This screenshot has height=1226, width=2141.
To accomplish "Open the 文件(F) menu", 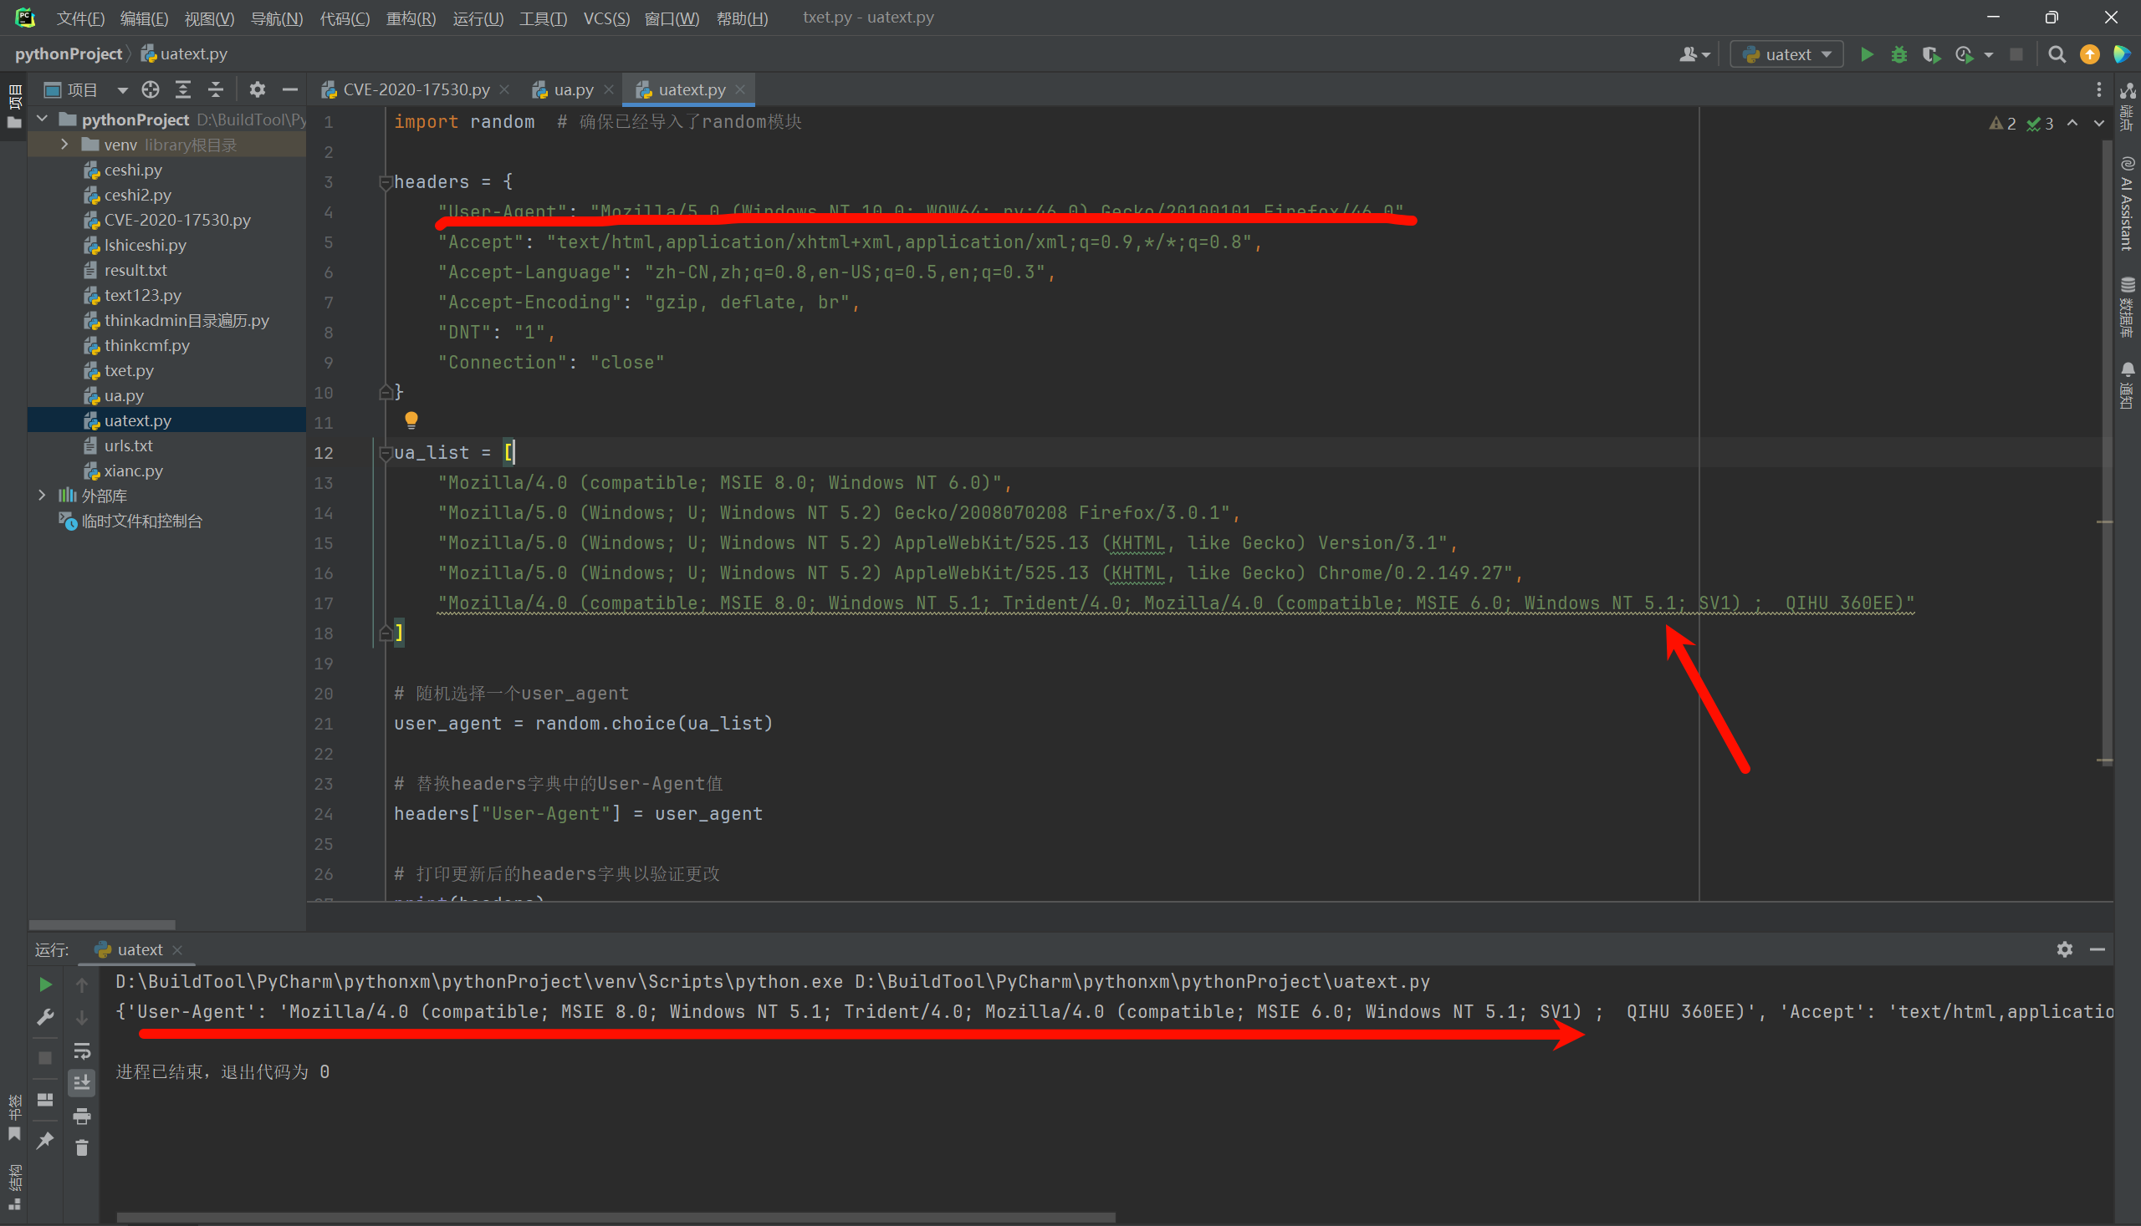I will [80, 18].
